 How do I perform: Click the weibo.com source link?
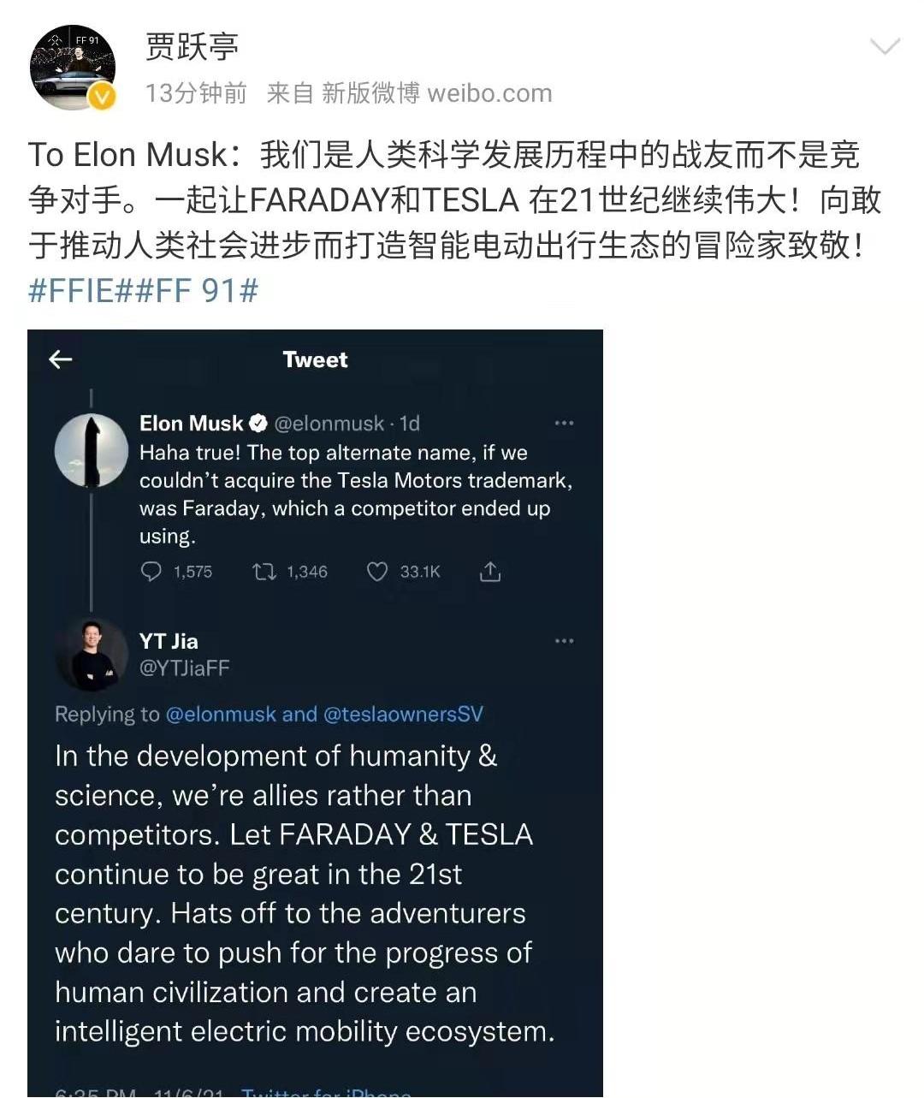tap(492, 92)
